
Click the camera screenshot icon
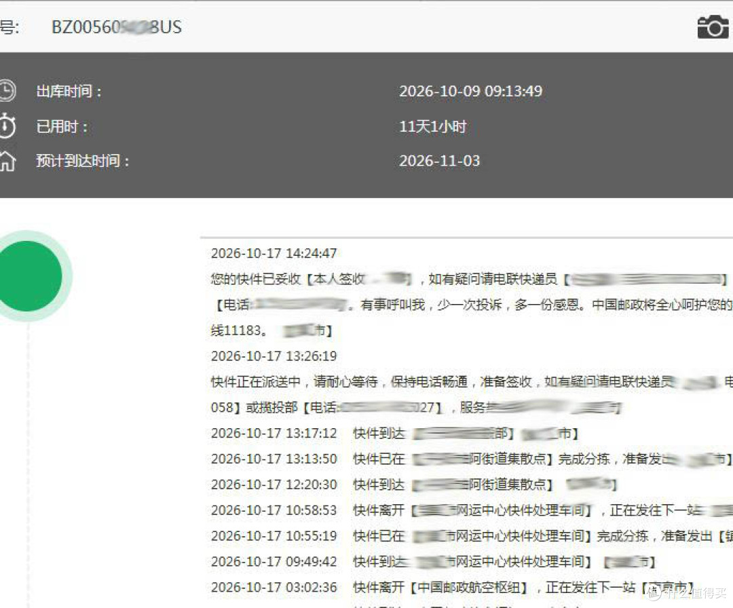tap(713, 26)
